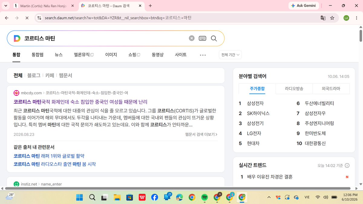Viewport: 363px width, 204px height.
Task: Click the Ask Gemini button
Action: click(x=303, y=5)
